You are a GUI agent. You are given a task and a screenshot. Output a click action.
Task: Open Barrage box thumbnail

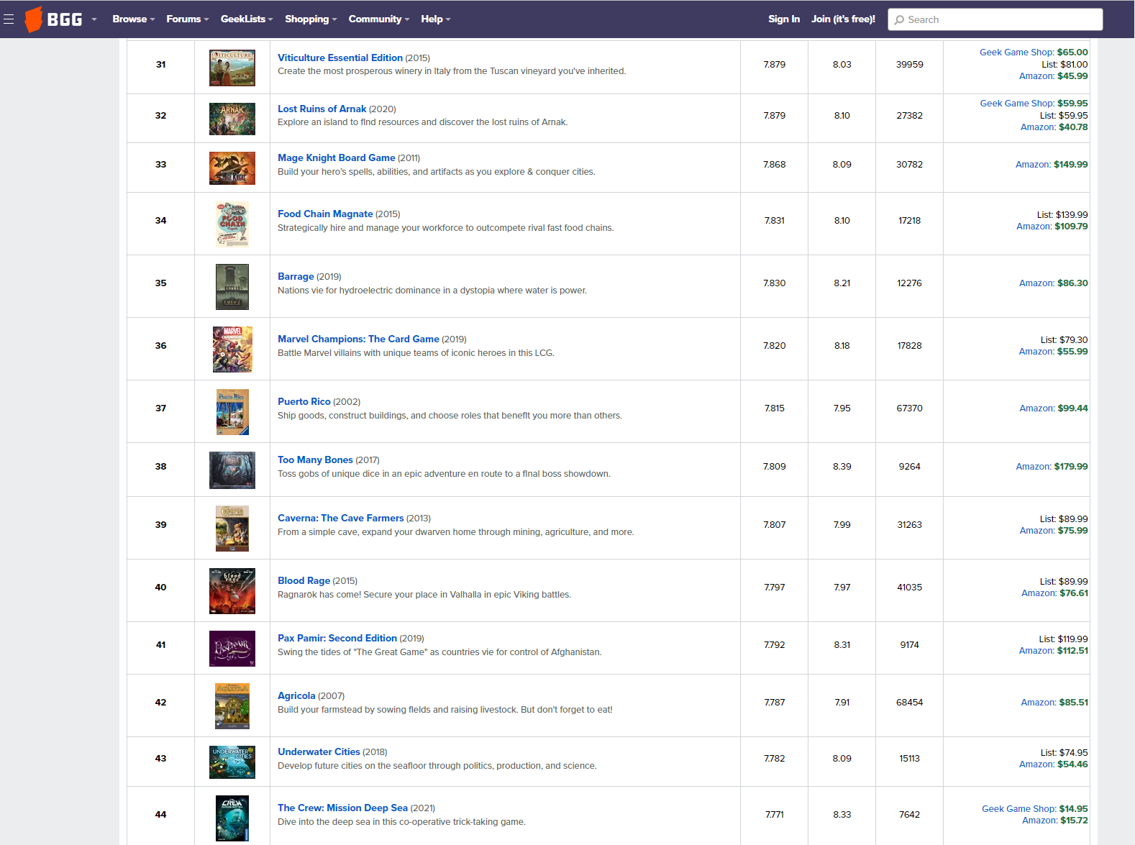(232, 286)
